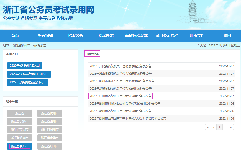
Task: Open 面试体检考察 navigation item
Action: 136,36
